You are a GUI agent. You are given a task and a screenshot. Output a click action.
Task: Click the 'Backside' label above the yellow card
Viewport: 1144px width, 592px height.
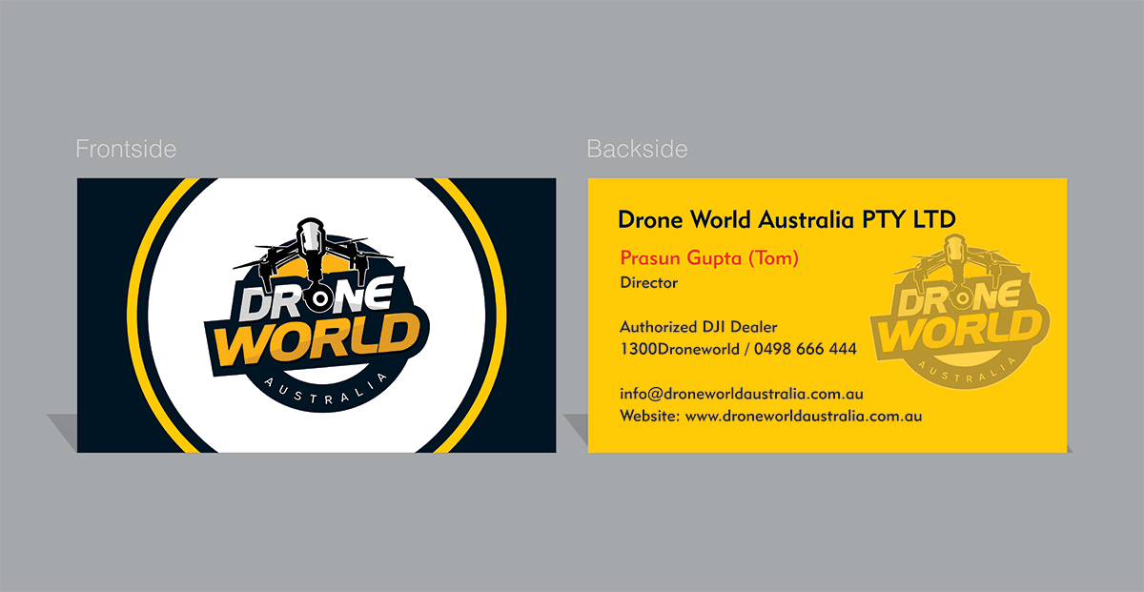[637, 150]
